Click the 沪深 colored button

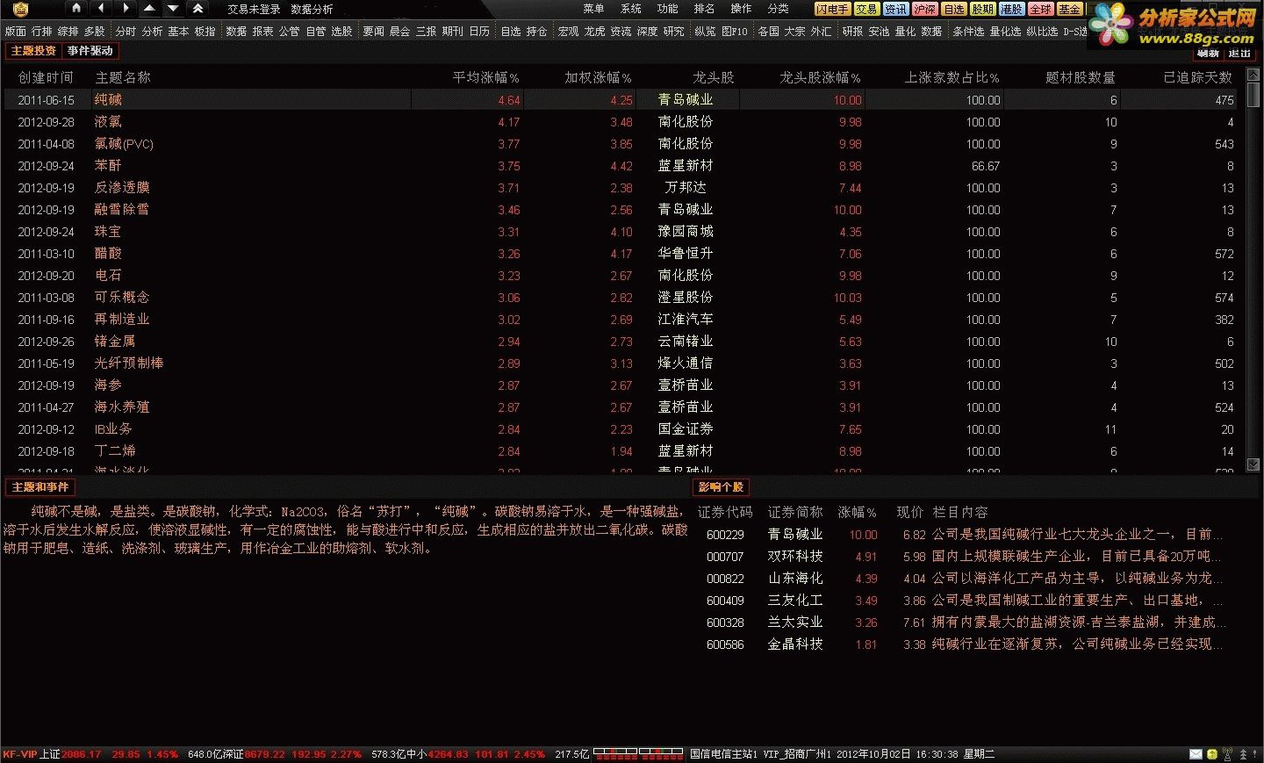[924, 9]
